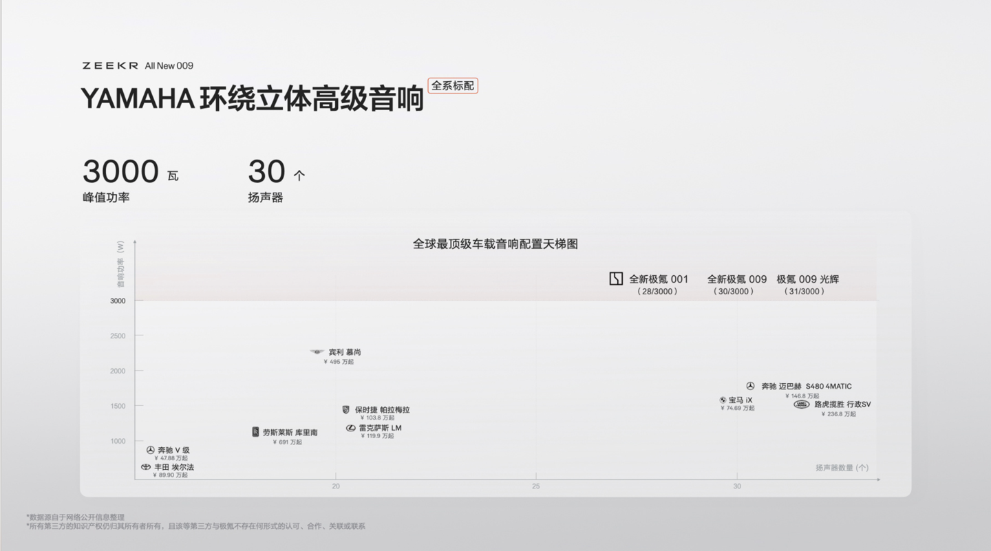Click the 25 tick on speaker axis
Screen dimensions: 991x551
(x=536, y=486)
